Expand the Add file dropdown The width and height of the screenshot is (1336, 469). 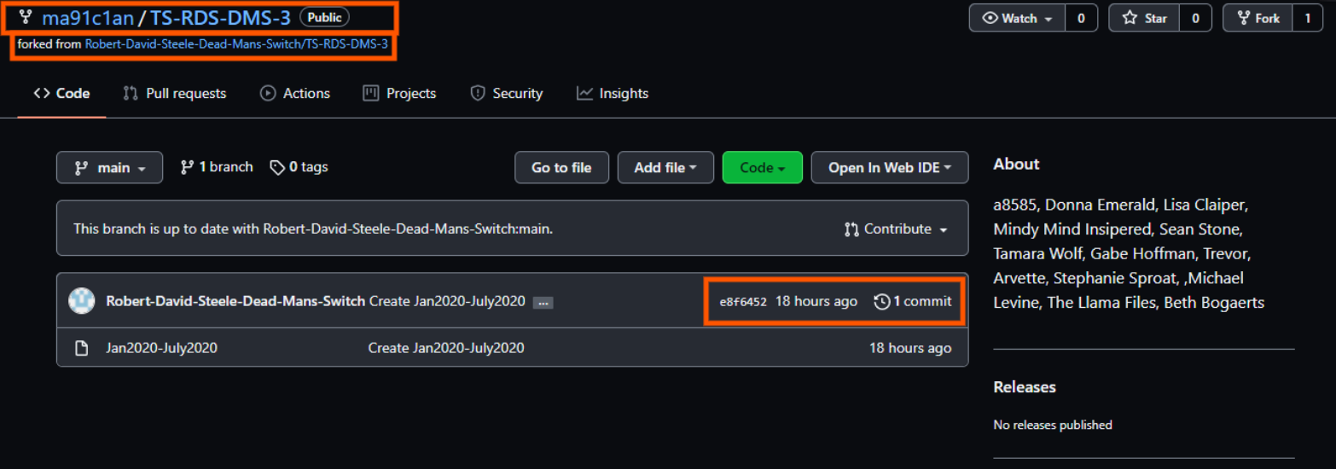point(665,168)
